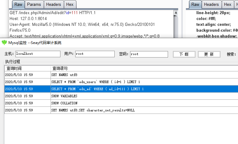The image size is (238, 144).
Task: Focus the password field containing root
Action: click(149, 54)
